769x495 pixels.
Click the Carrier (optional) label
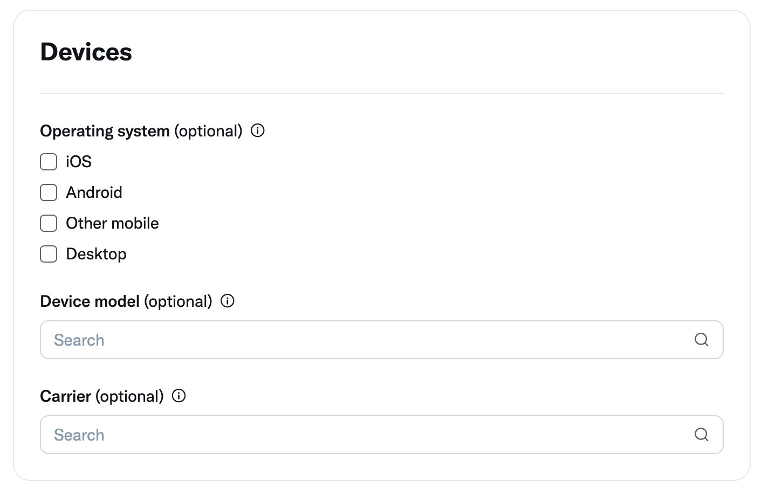pos(102,396)
